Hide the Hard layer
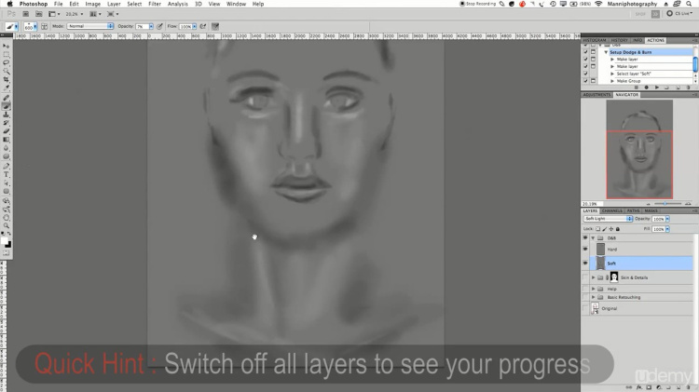The height and width of the screenshot is (392, 699). [585, 249]
